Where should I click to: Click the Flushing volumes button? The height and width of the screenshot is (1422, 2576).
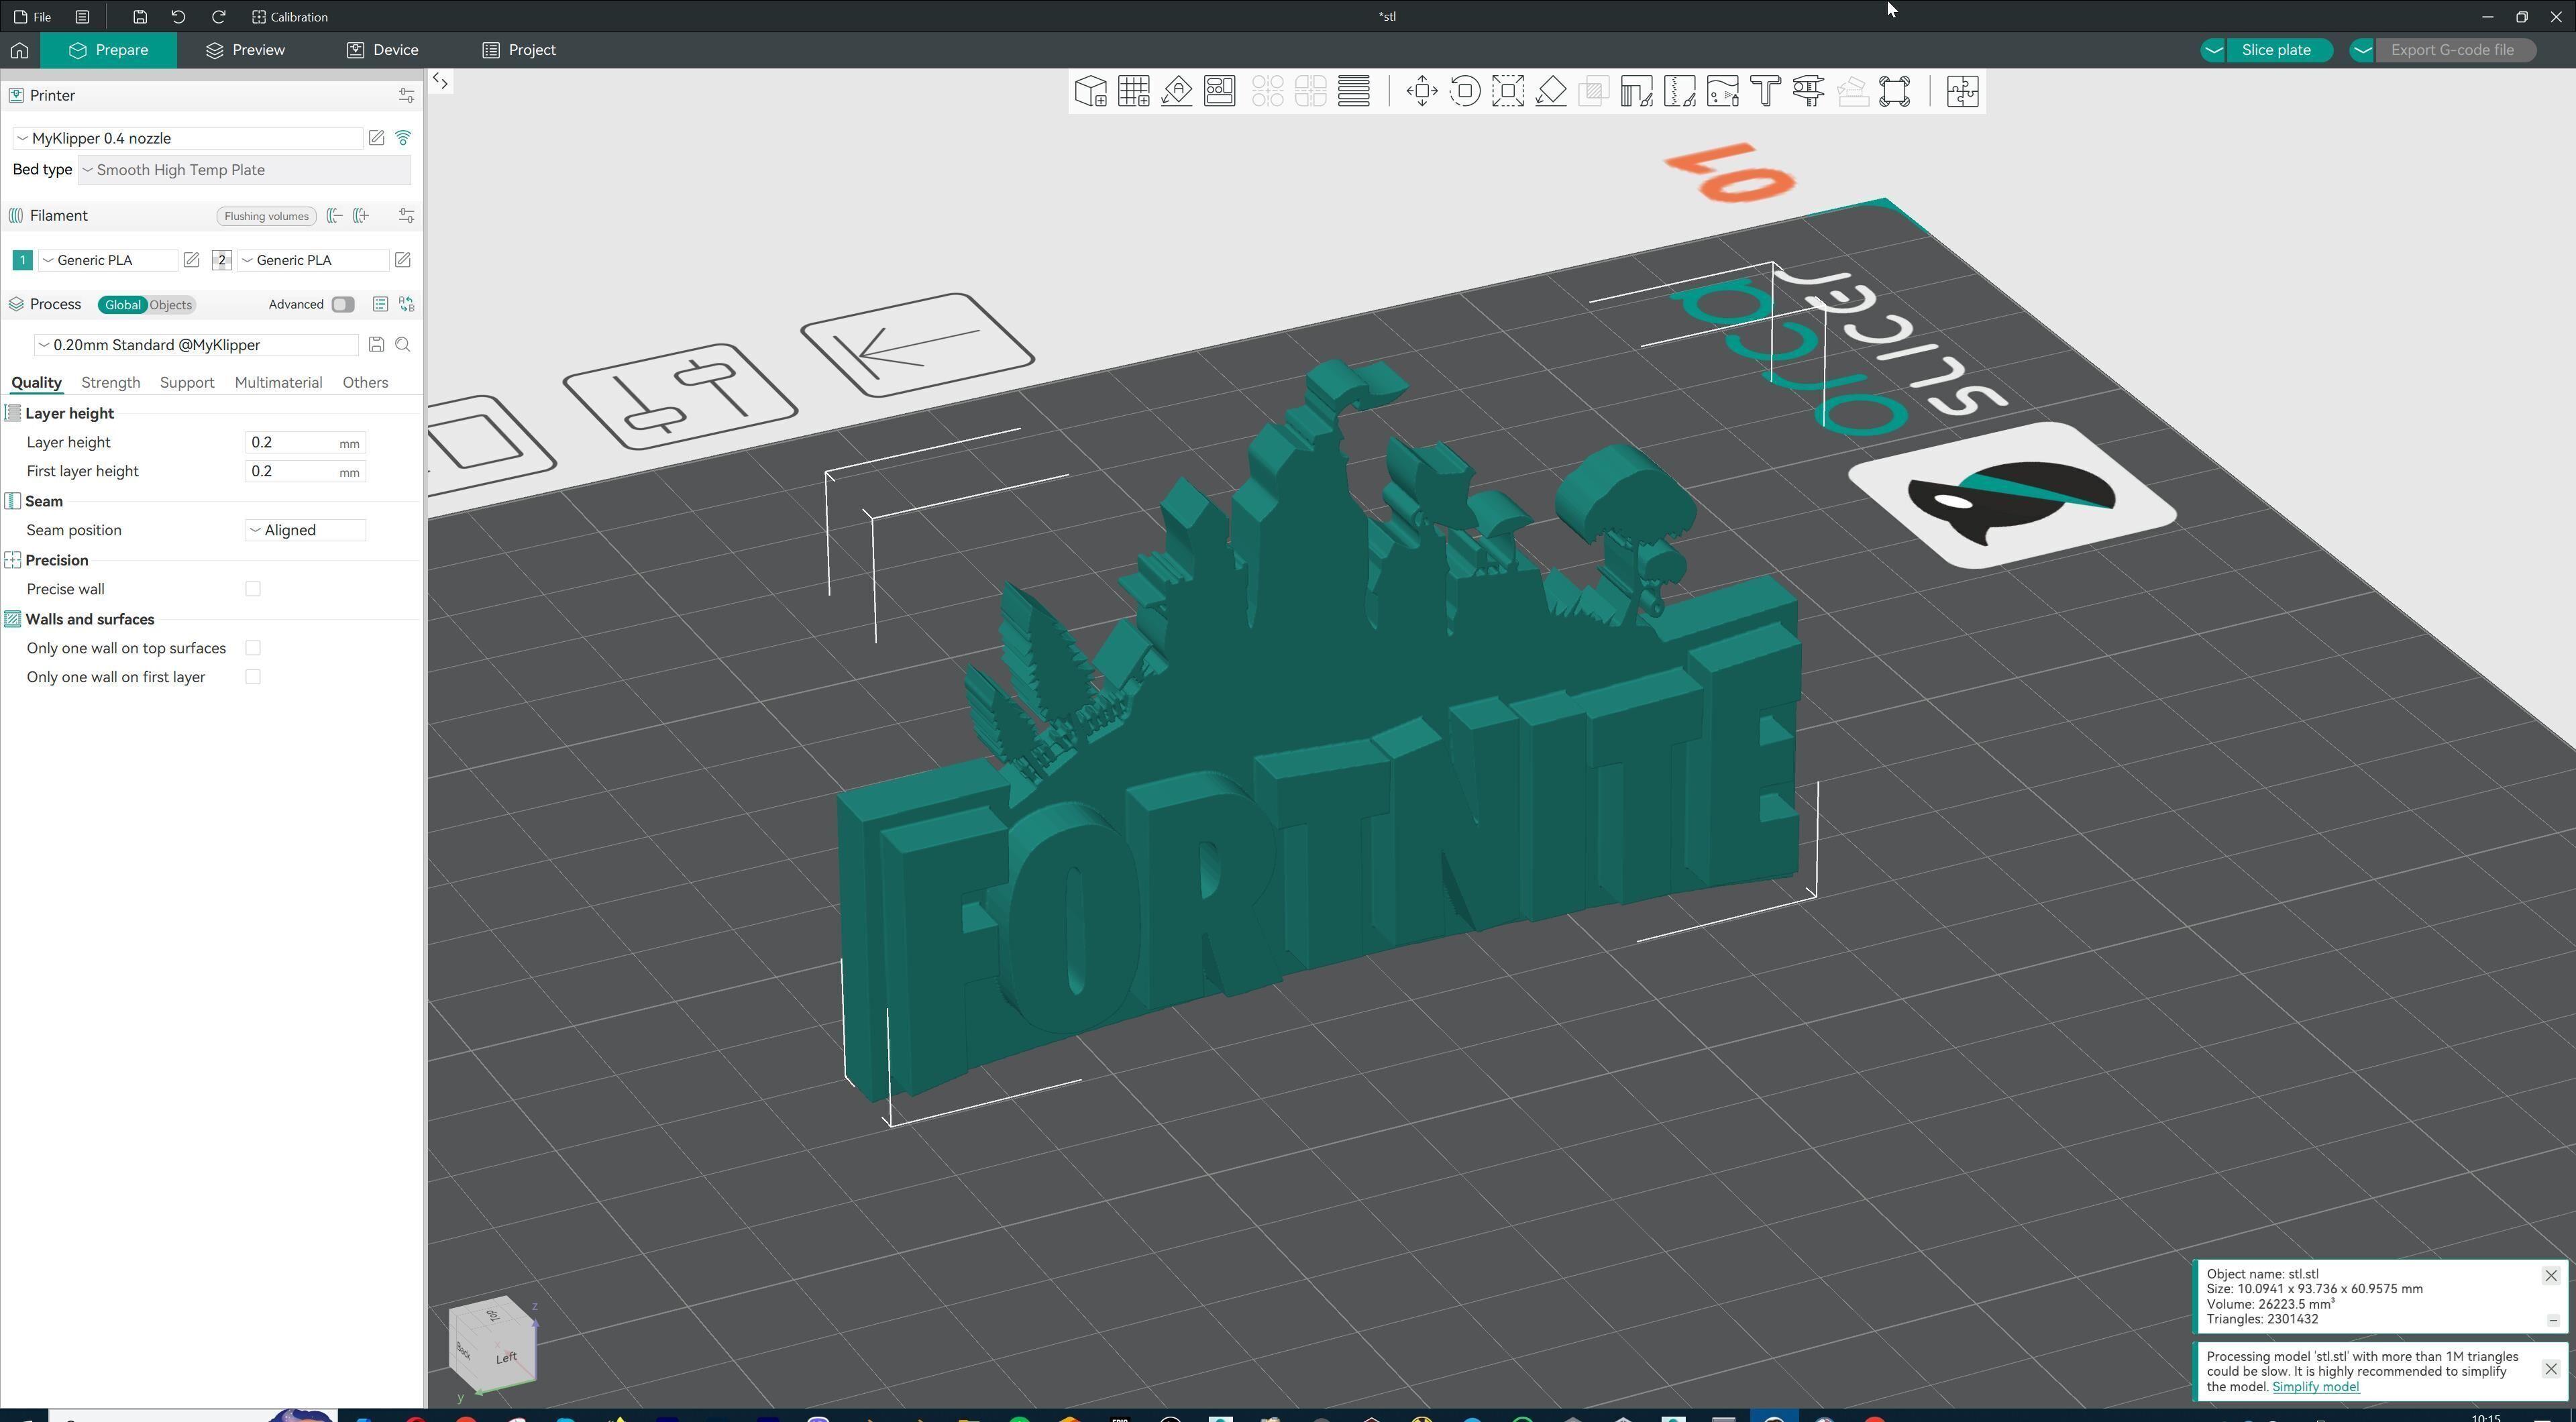pos(266,216)
